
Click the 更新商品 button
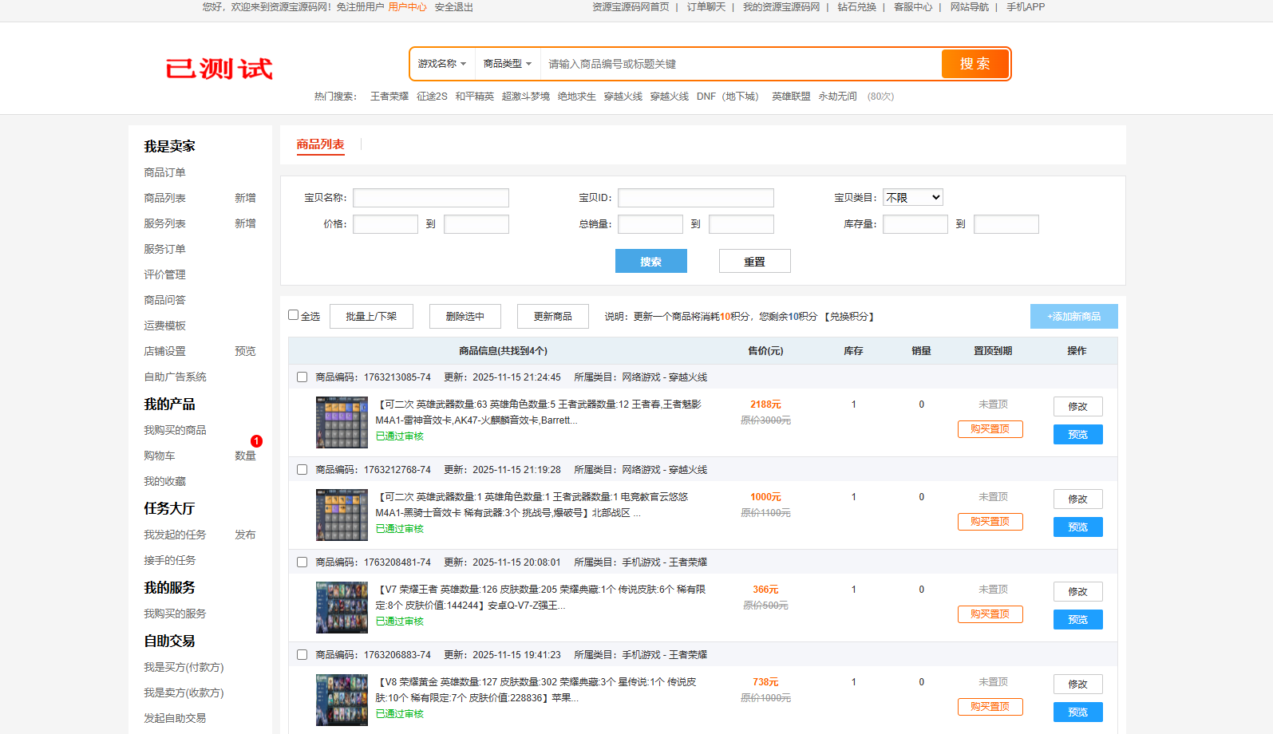553,316
